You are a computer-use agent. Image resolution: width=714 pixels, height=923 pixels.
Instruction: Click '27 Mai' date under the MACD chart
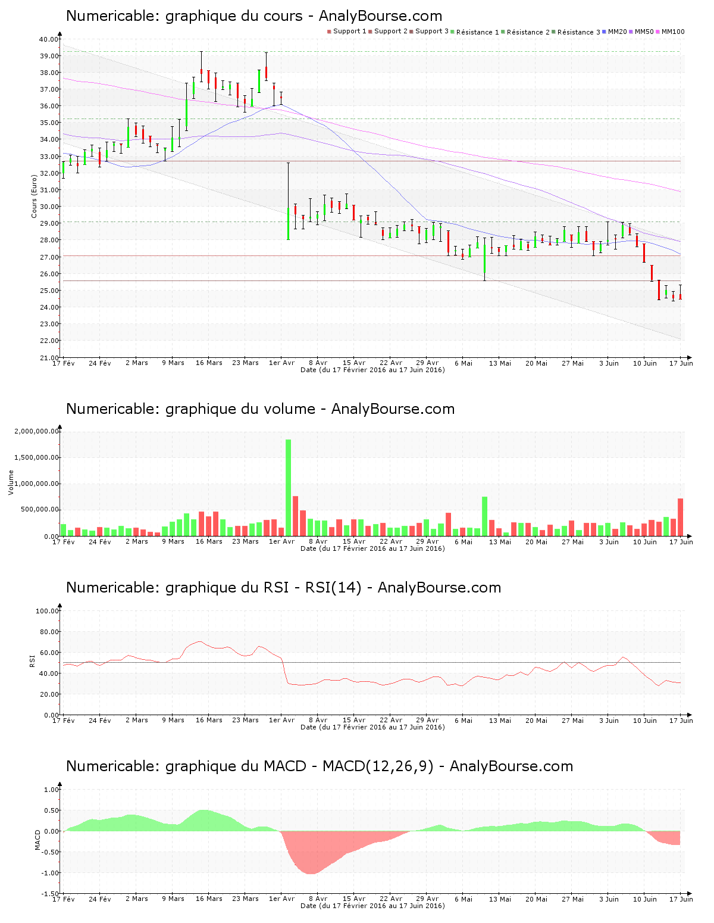pos(572,899)
